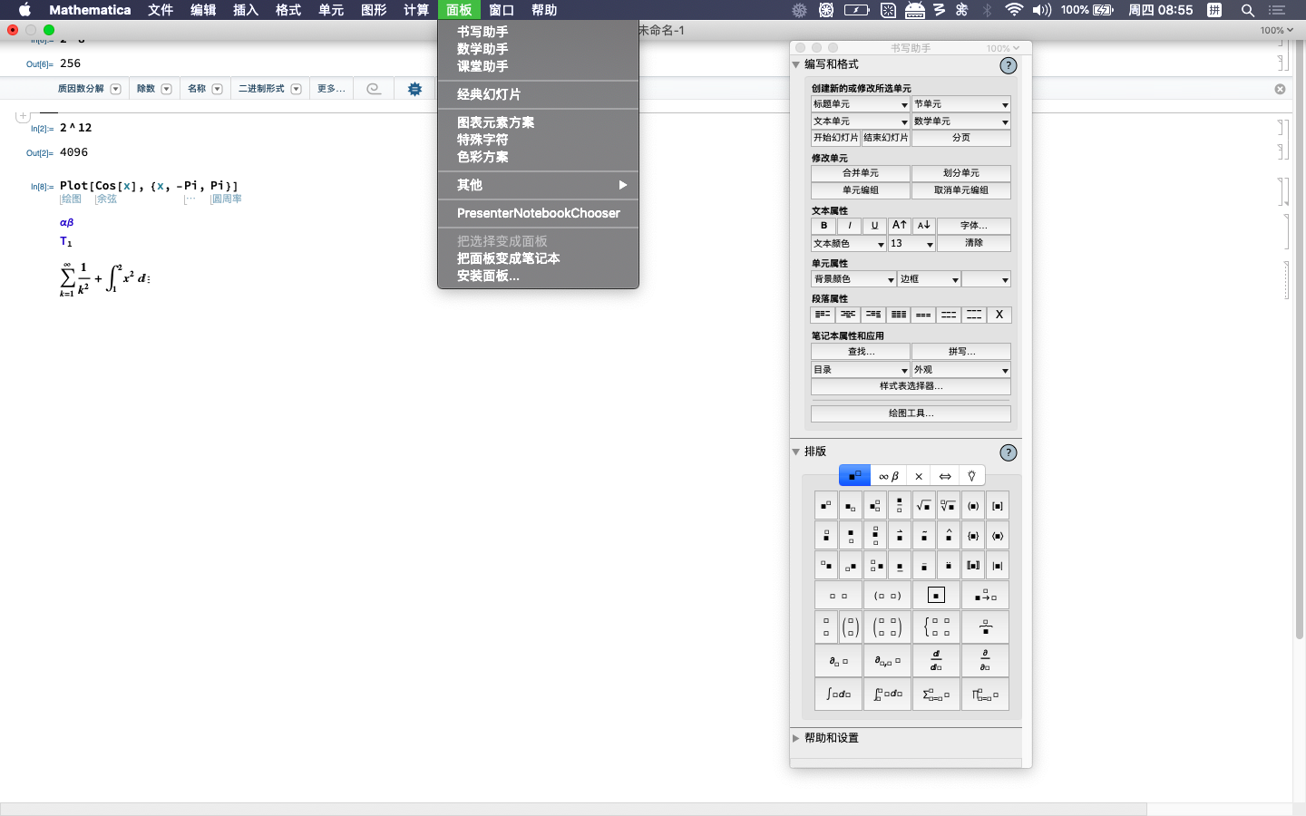1306x816 pixels.
Task: Open 样式表选择器 in the writing assistant
Action: pos(910,386)
